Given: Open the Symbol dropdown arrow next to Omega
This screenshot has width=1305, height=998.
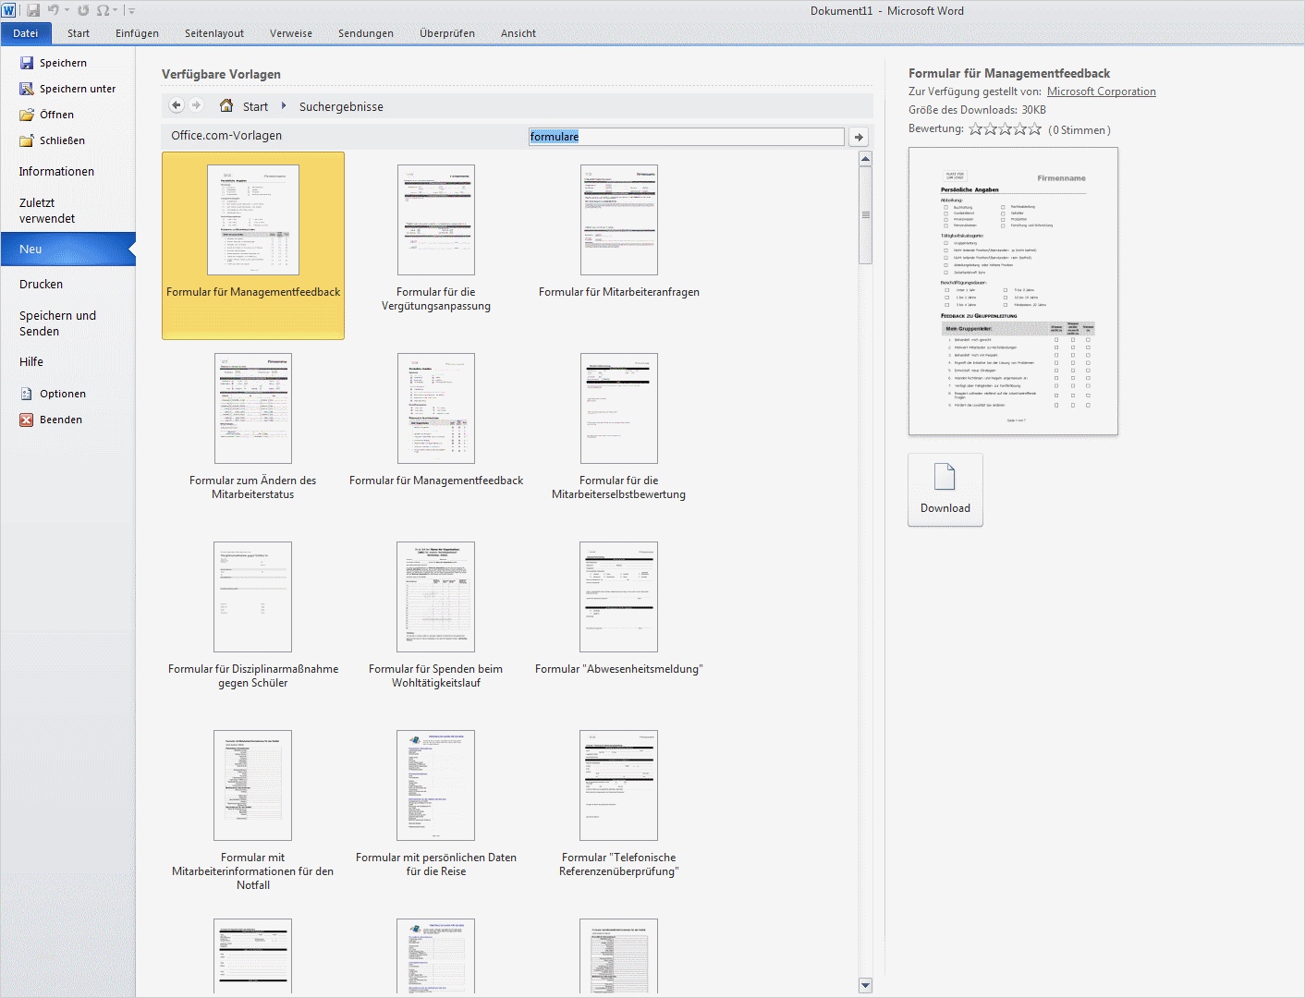Looking at the screenshot, I should [x=115, y=10].
